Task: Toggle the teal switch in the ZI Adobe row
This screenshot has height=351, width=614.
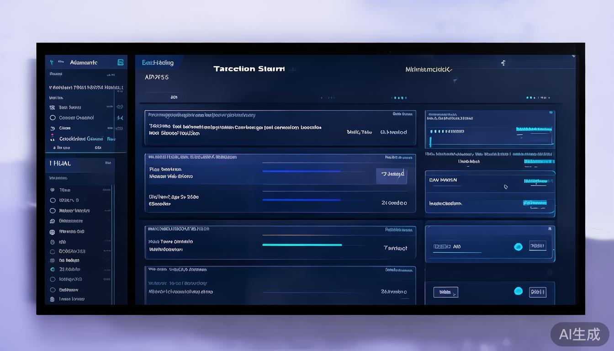Action: pyautogui.click(x=52, y=269)
